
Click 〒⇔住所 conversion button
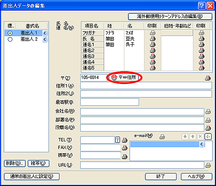tap(123, 77)
